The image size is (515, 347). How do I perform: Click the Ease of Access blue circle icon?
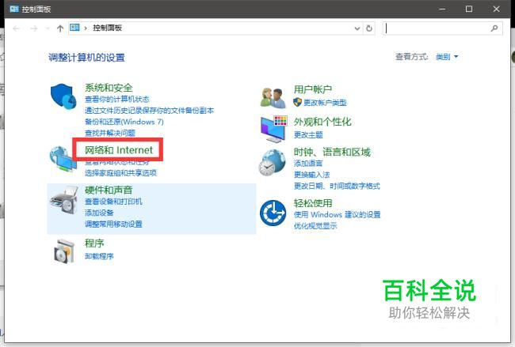click(273, 213)
